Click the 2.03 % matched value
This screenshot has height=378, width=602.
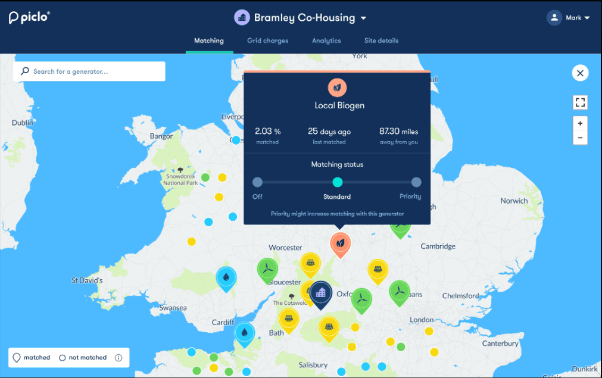[267, 131]
